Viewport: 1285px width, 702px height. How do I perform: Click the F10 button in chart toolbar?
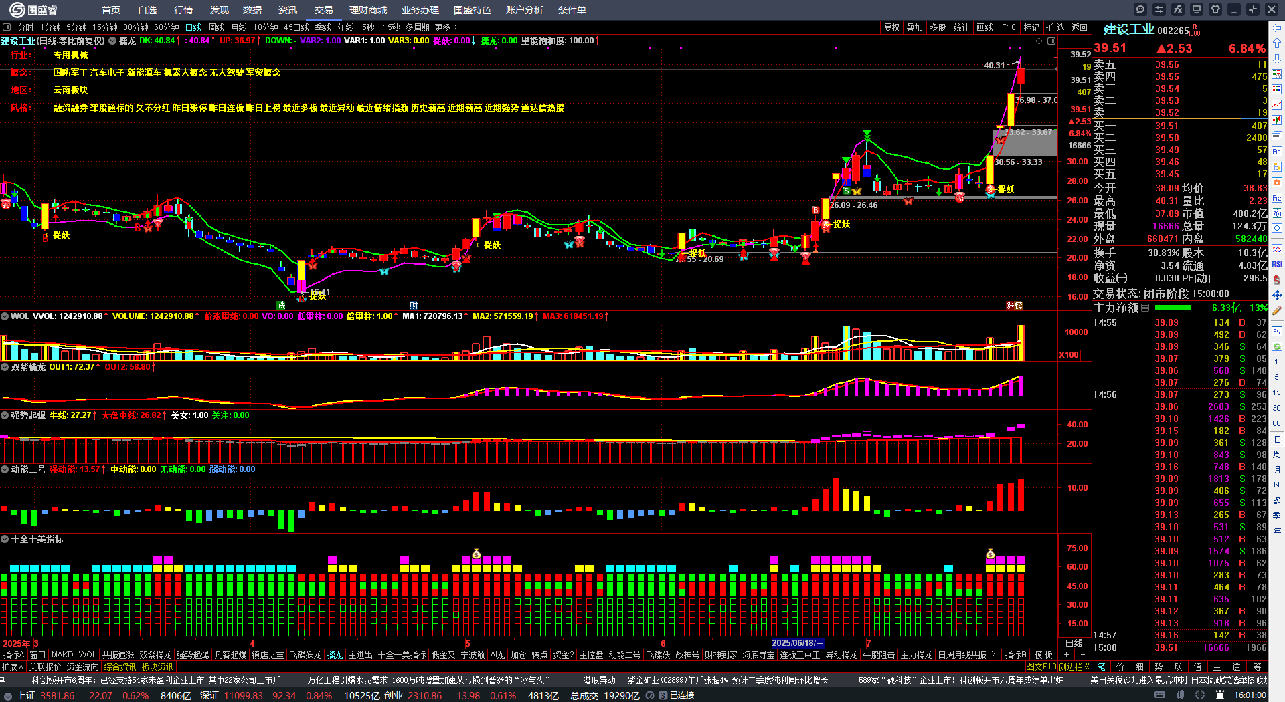pos(1009,27)
